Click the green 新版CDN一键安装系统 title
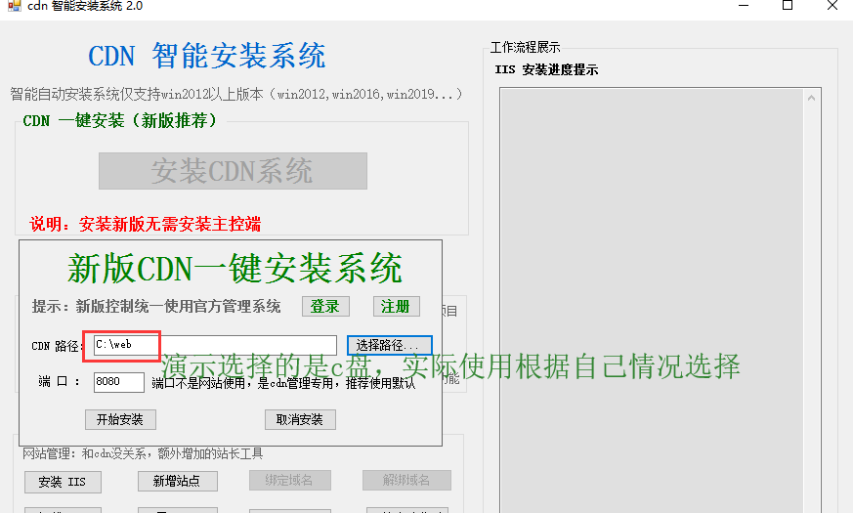This screenshot has width=853, height=513. click(235, 268)
